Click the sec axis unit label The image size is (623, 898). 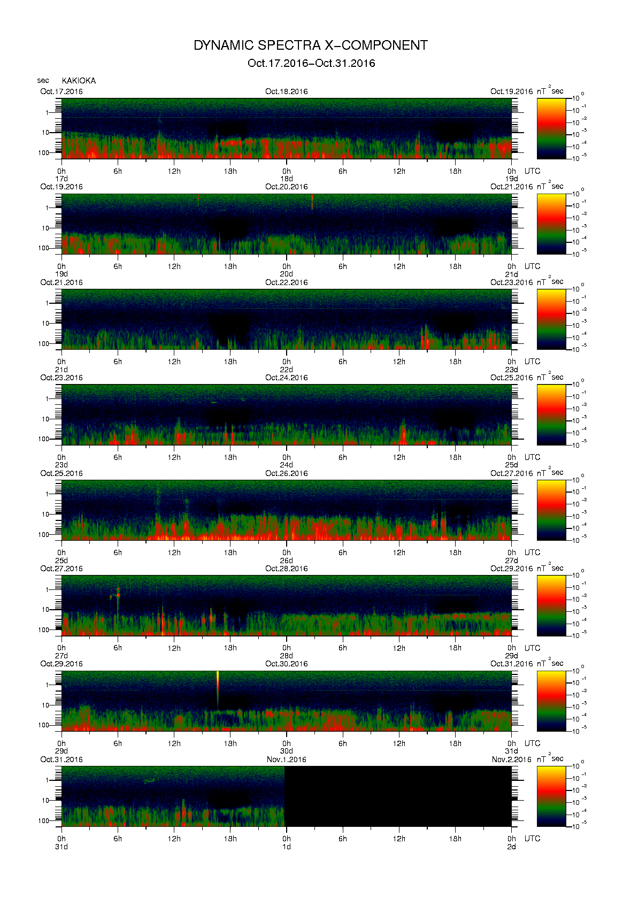click(x=43, y=81)
